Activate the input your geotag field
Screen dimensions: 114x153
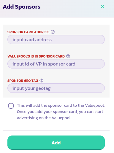[x=56, y=88]
